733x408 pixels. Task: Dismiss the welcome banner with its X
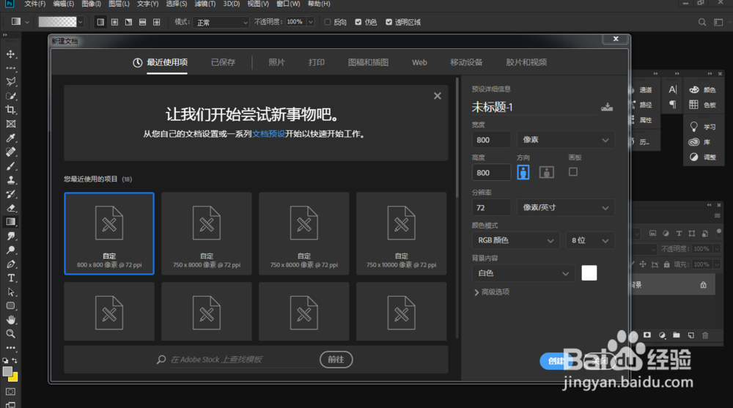437,96
